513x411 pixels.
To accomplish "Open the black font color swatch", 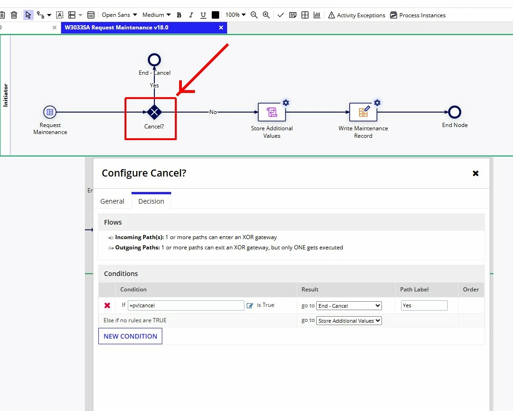I will tap(215, 15).
